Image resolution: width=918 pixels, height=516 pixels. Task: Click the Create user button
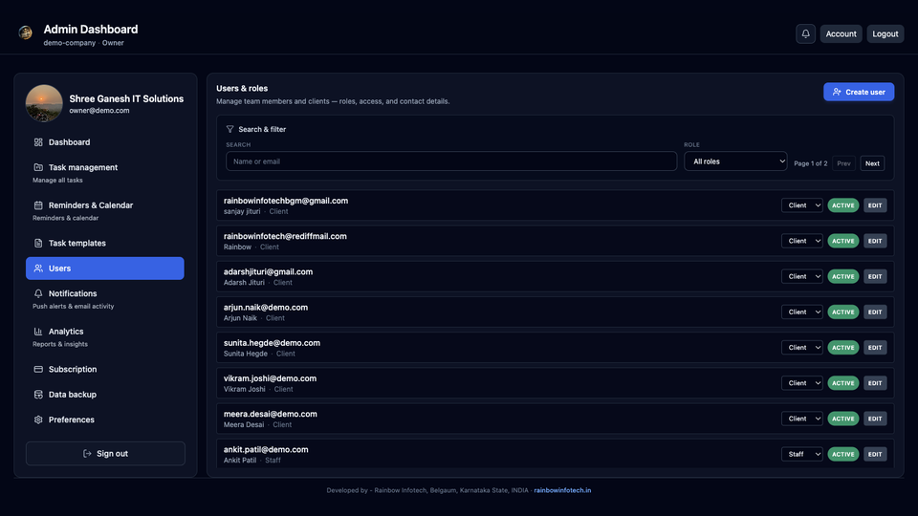point(859,92)
